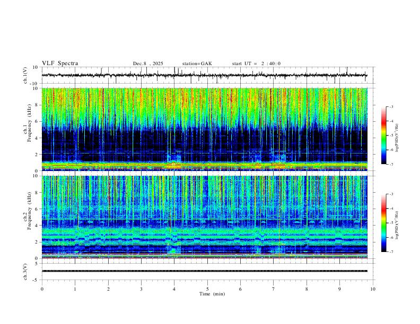
Task: Click the upper log(PSD) color bar
Action: point(383,136)
